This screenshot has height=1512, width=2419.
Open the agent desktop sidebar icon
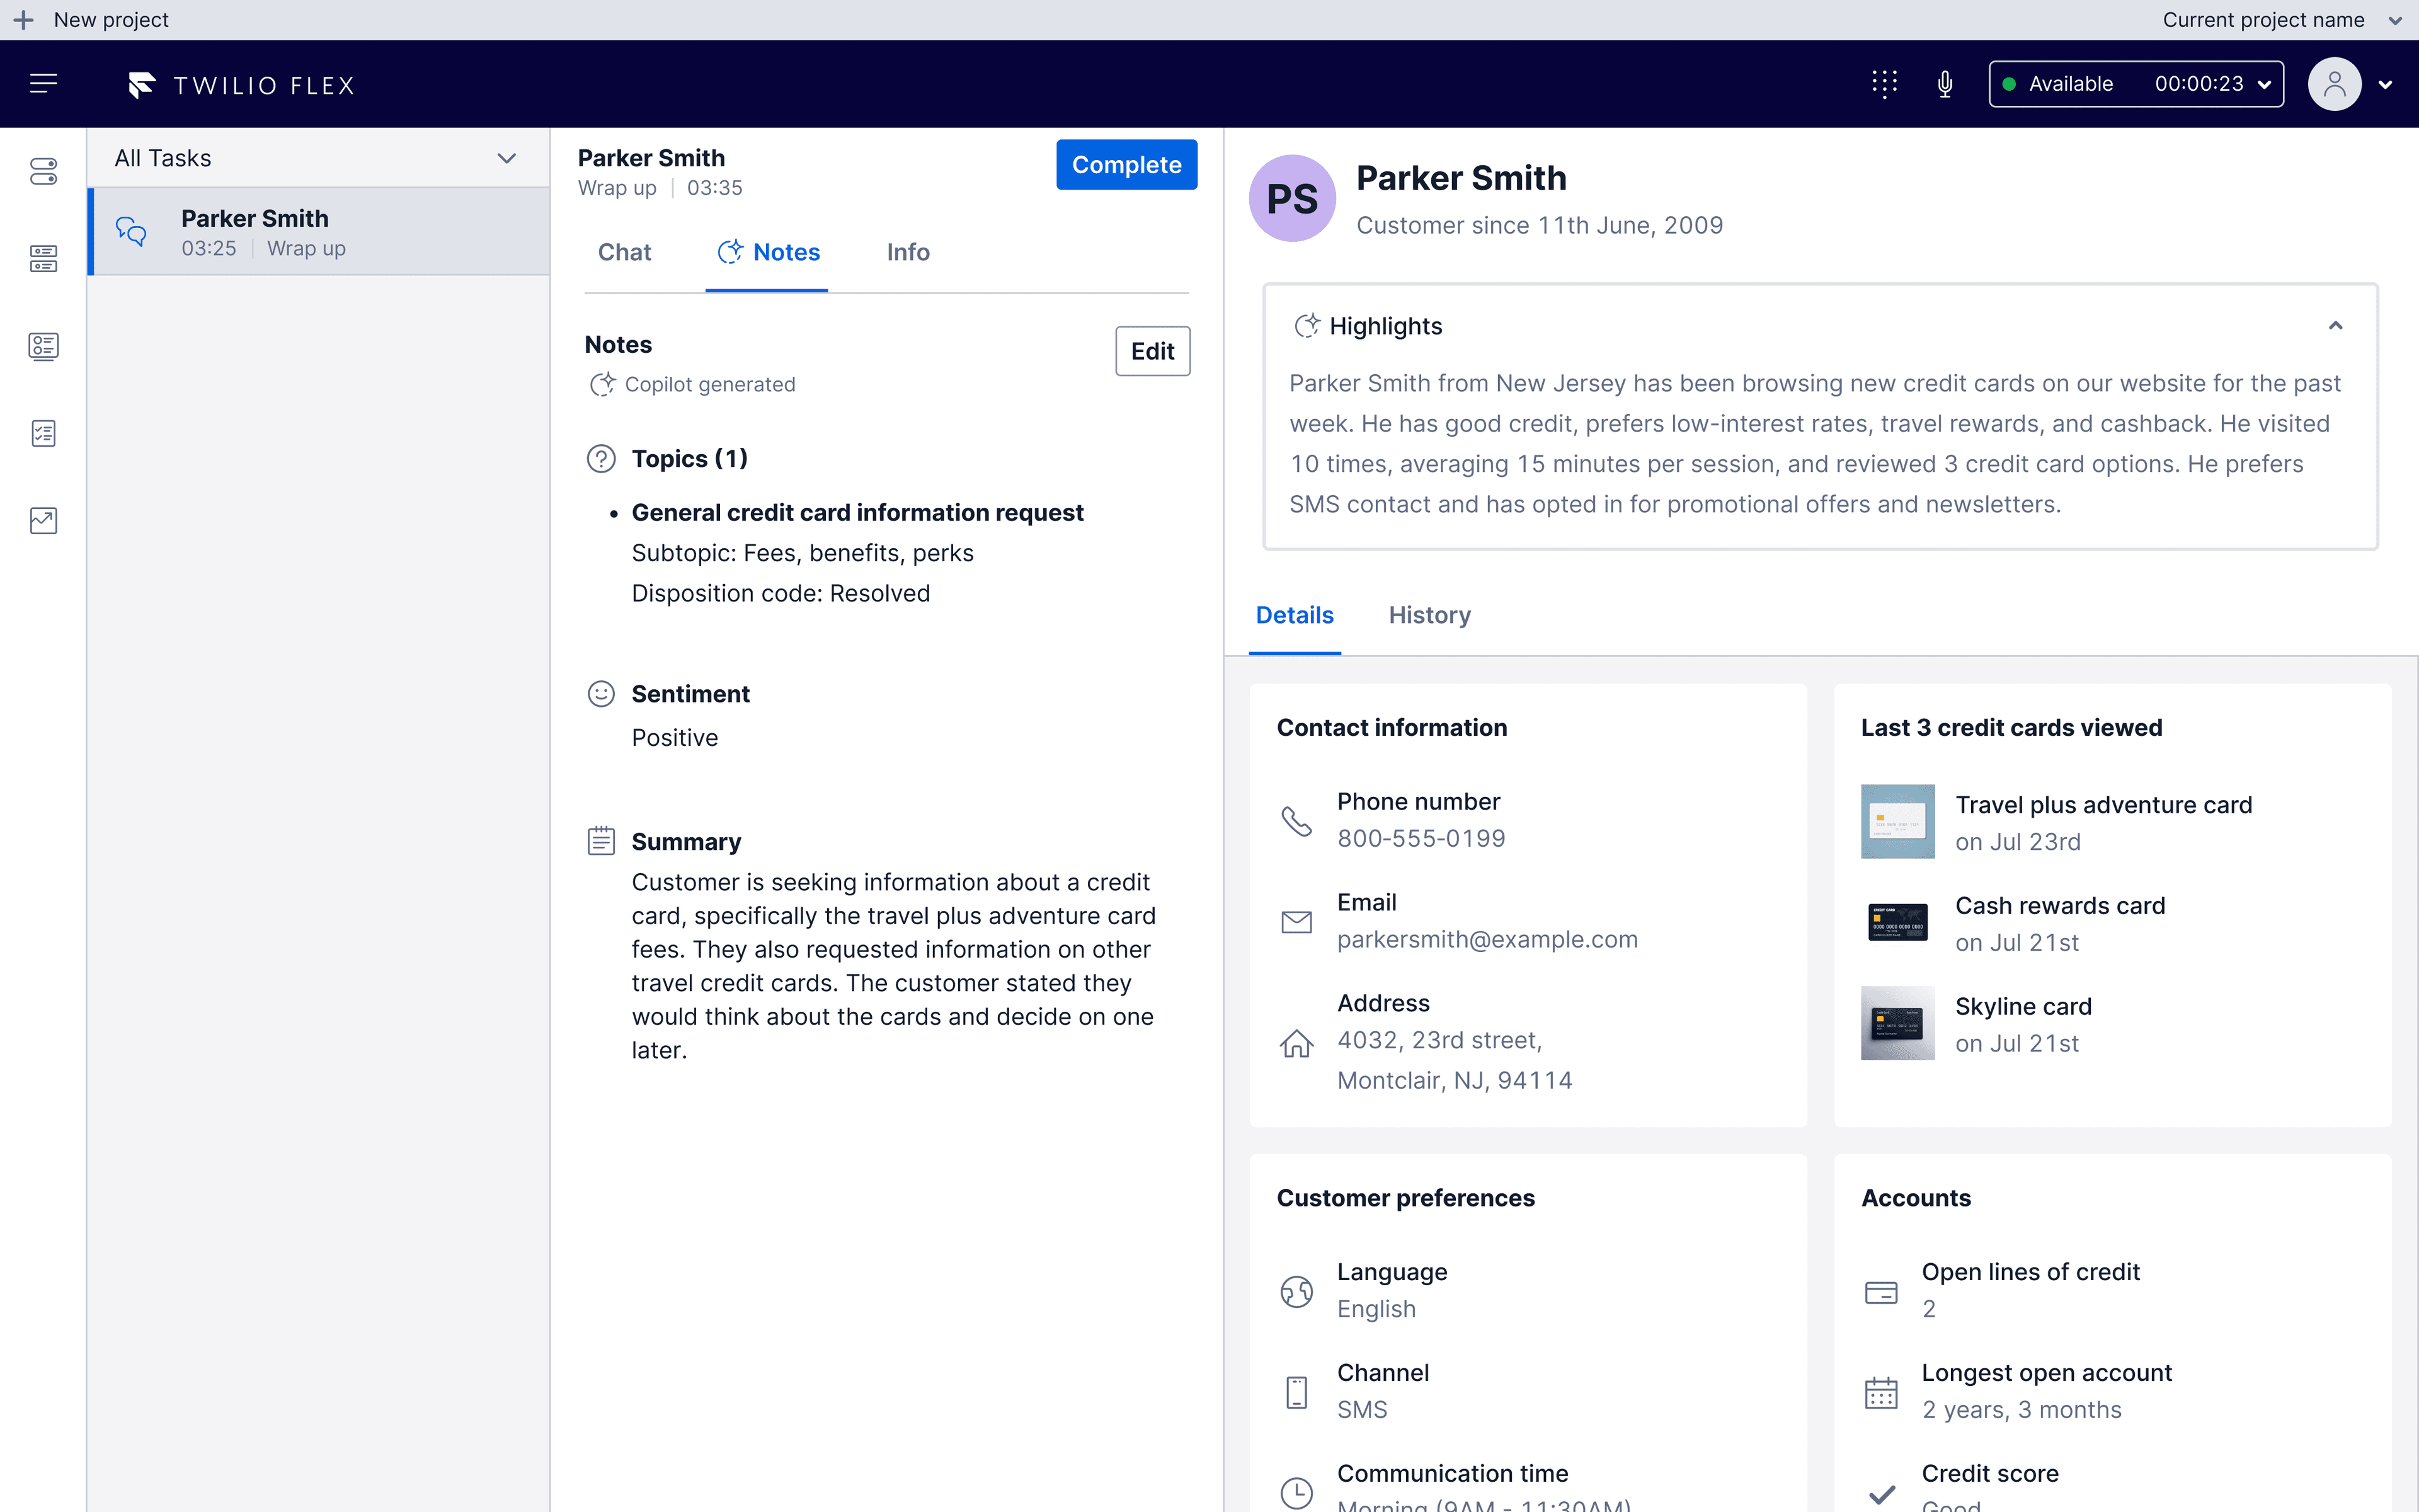point(43,172)
